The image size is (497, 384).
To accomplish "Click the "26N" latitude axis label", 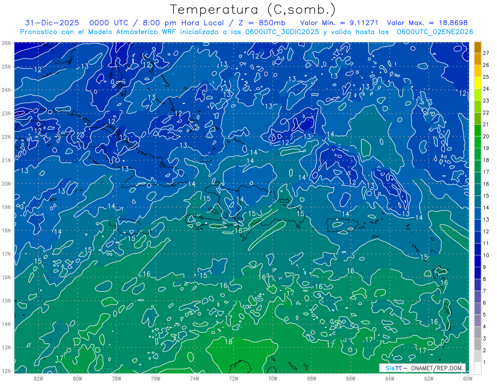I will pyautogui.click(x=6, y=43).
